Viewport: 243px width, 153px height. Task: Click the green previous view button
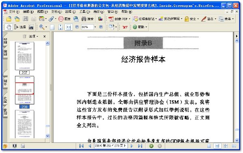pos(151,146)
